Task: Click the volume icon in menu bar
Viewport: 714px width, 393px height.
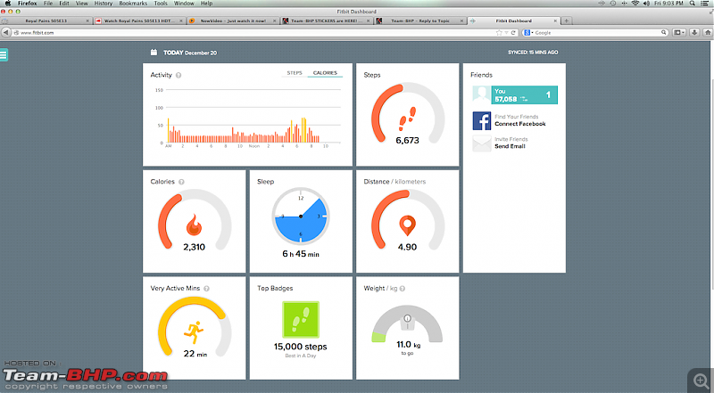Action: click(x=646, y=4)
